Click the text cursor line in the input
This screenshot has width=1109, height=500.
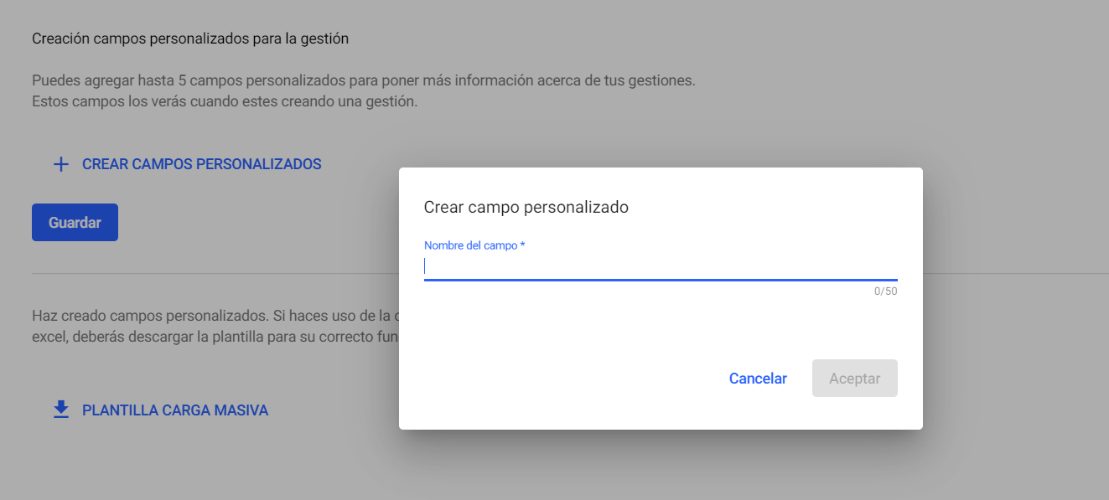tap(427, 265)
